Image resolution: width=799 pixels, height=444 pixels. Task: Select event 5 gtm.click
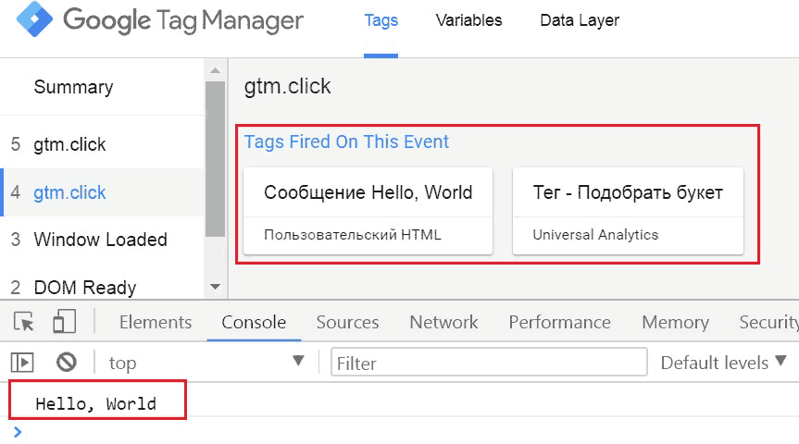pyautogui.click(x=102, y=144)
